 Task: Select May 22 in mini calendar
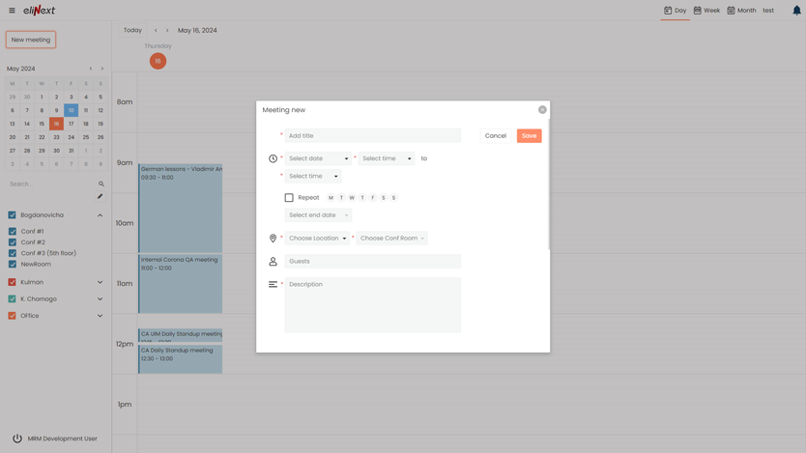42,137
